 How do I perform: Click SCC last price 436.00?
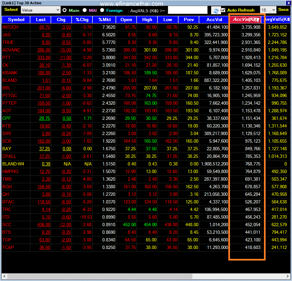coord(44,225)
